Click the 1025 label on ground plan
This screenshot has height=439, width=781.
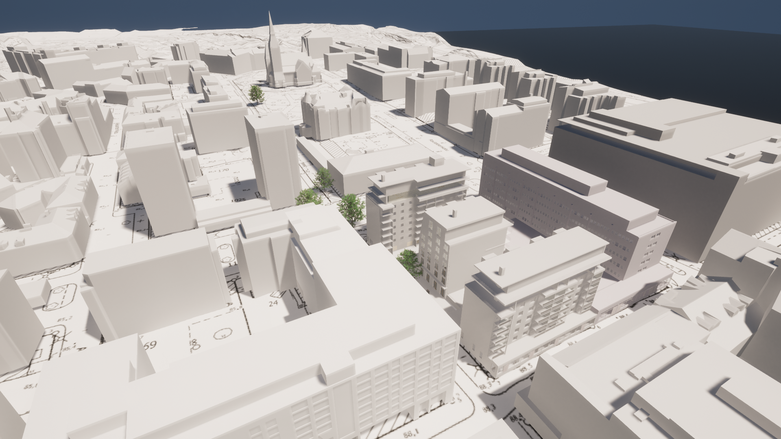point(238,201)
